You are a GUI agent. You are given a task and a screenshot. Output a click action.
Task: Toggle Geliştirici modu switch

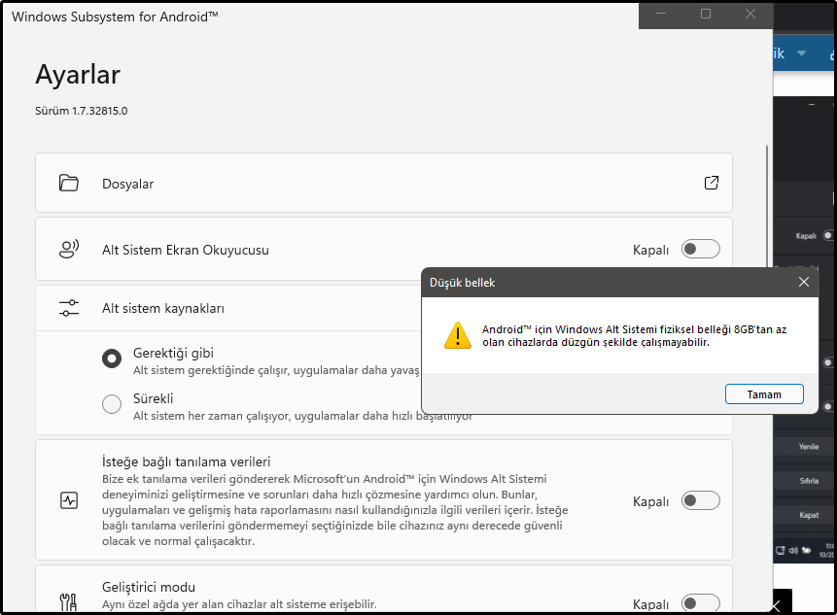click(x=700, y=603)
